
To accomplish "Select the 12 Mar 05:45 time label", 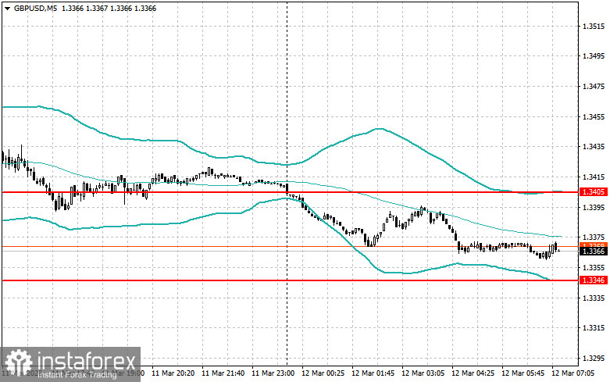I will [x=523, y=373].
